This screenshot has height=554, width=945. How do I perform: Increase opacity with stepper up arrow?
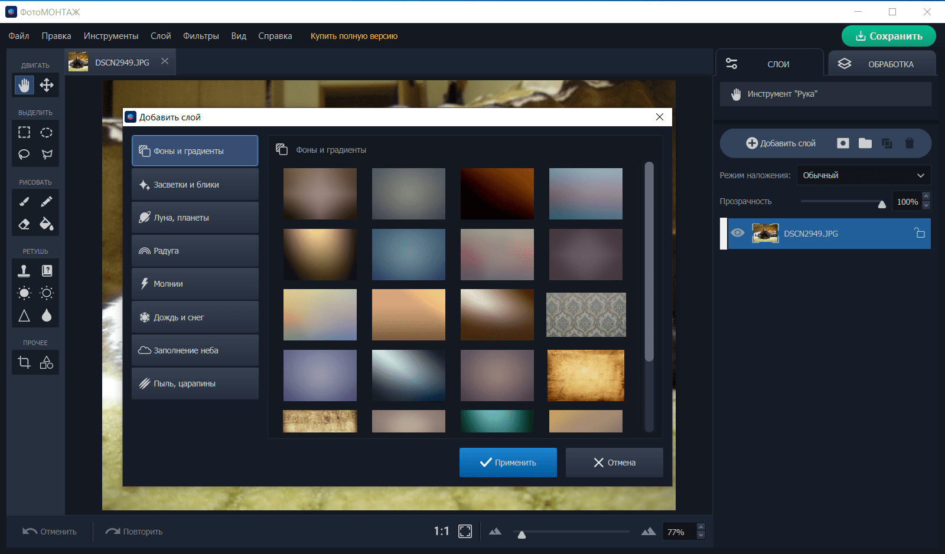coord(926,197)
